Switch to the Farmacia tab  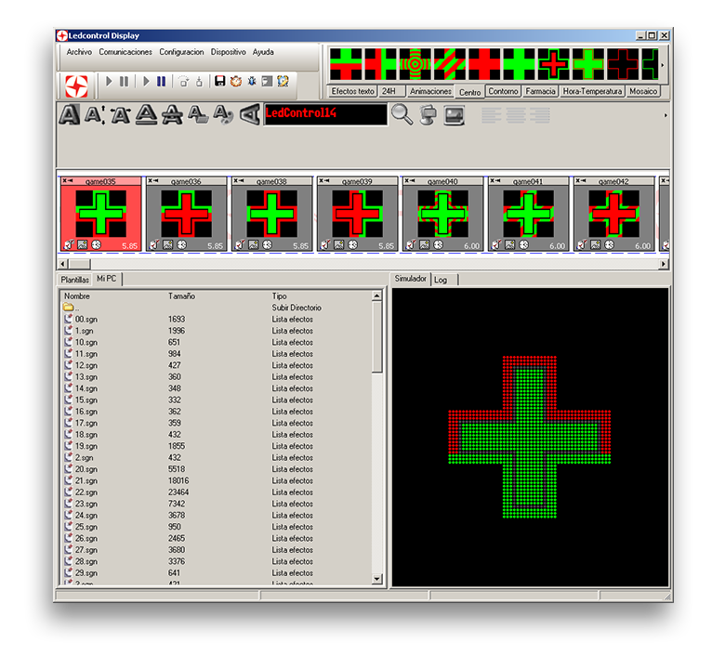[541, 92]
